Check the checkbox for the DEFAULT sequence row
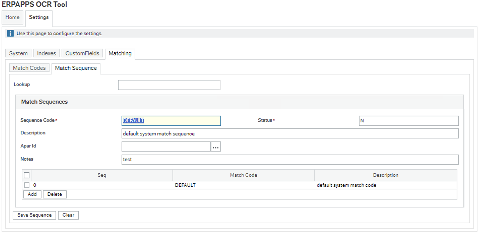Viewport: 482px width, 237px height. (x=27, y=185)
